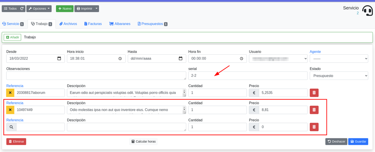375x152 pixels.
Task: Click the price field showing 8,81
Action: (283, 110)
